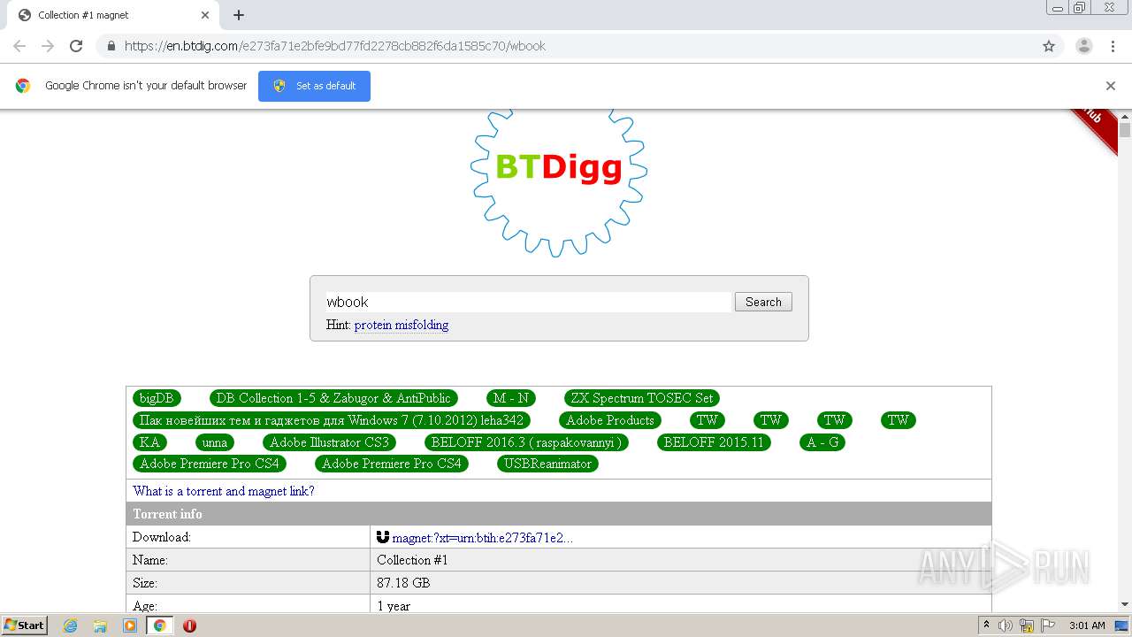Viewport: 1132px width, 637px height.
Task: Select the Adobe Products tag
Action: point(610,420)
